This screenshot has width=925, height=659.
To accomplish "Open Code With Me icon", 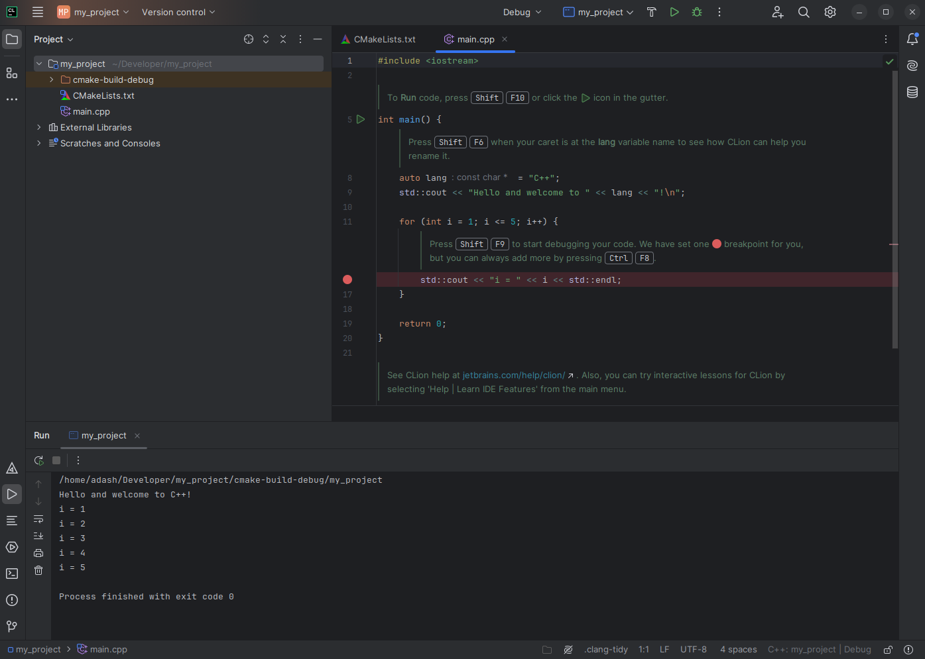I will coord(778,12).
